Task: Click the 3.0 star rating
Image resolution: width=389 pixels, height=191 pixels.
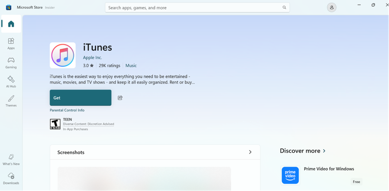Action: [88, 66]
